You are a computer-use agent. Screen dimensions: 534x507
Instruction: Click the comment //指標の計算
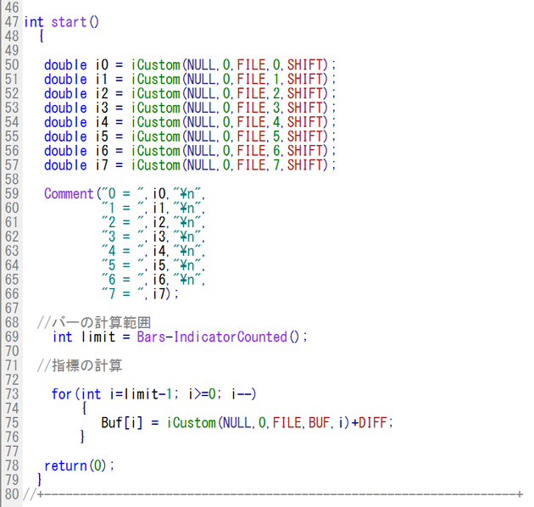80,365
